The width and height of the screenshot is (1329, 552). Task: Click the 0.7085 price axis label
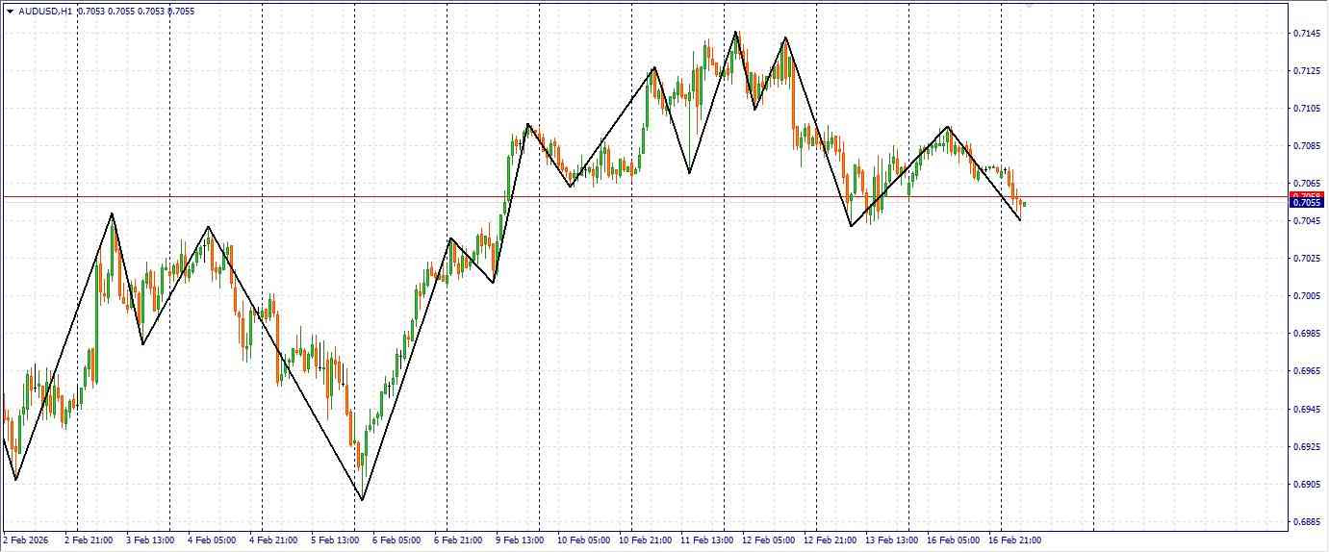(1307, 146)
